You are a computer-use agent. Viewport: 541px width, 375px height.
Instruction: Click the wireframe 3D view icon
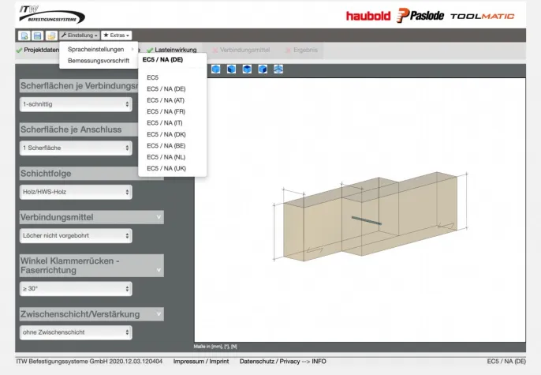click(278, 69)
